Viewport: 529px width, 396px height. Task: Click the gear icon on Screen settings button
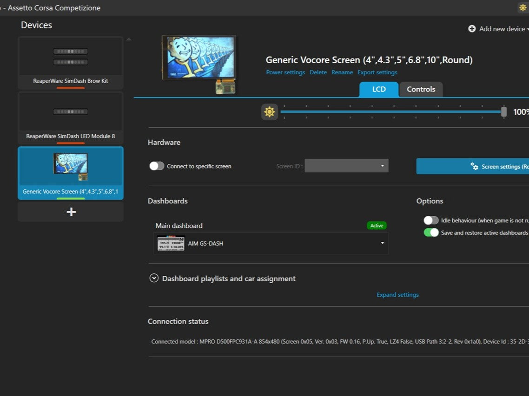474,166
